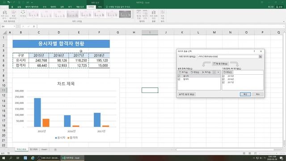
Task: Uncheck the 2016년 category checkbox
Action: point(223,79)
